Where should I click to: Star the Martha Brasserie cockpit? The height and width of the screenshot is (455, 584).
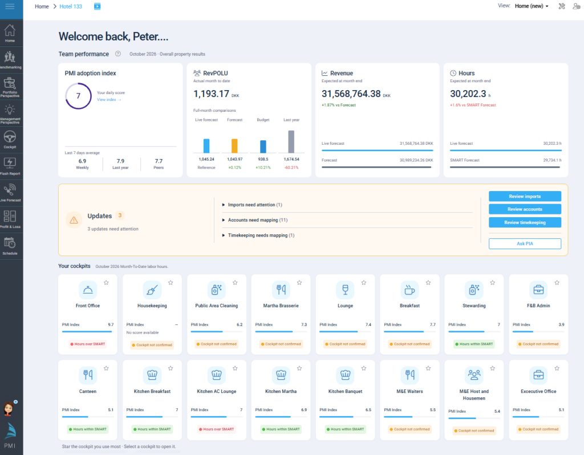coord(299,283)
